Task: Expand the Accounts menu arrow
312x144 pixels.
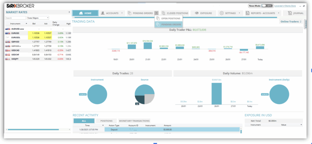Action: pos(122,13)
